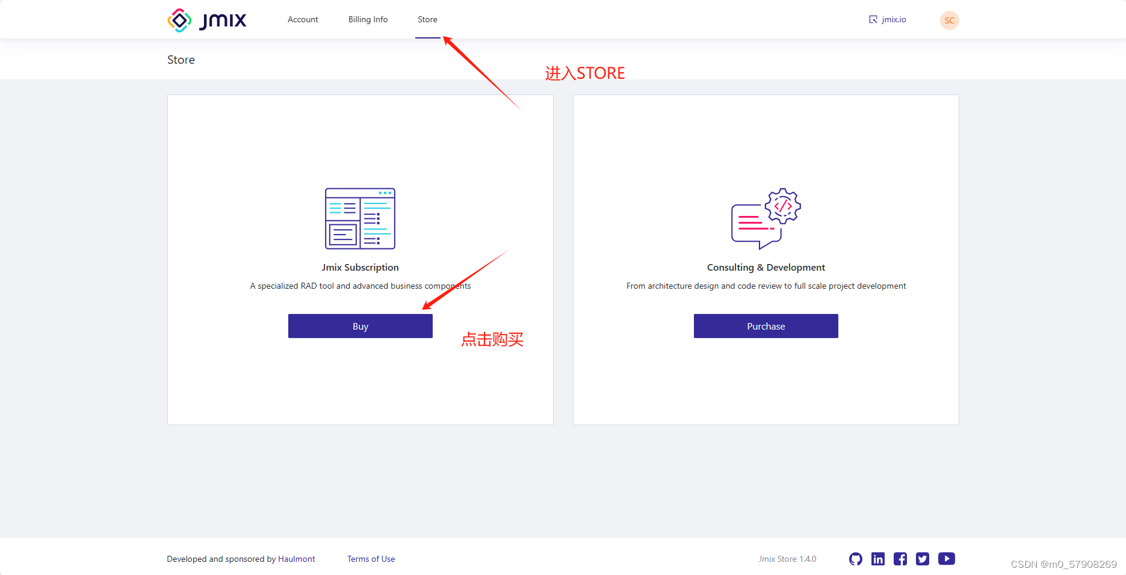
Task: Open the Terms of Use page
Action: [x=371, y=559]
